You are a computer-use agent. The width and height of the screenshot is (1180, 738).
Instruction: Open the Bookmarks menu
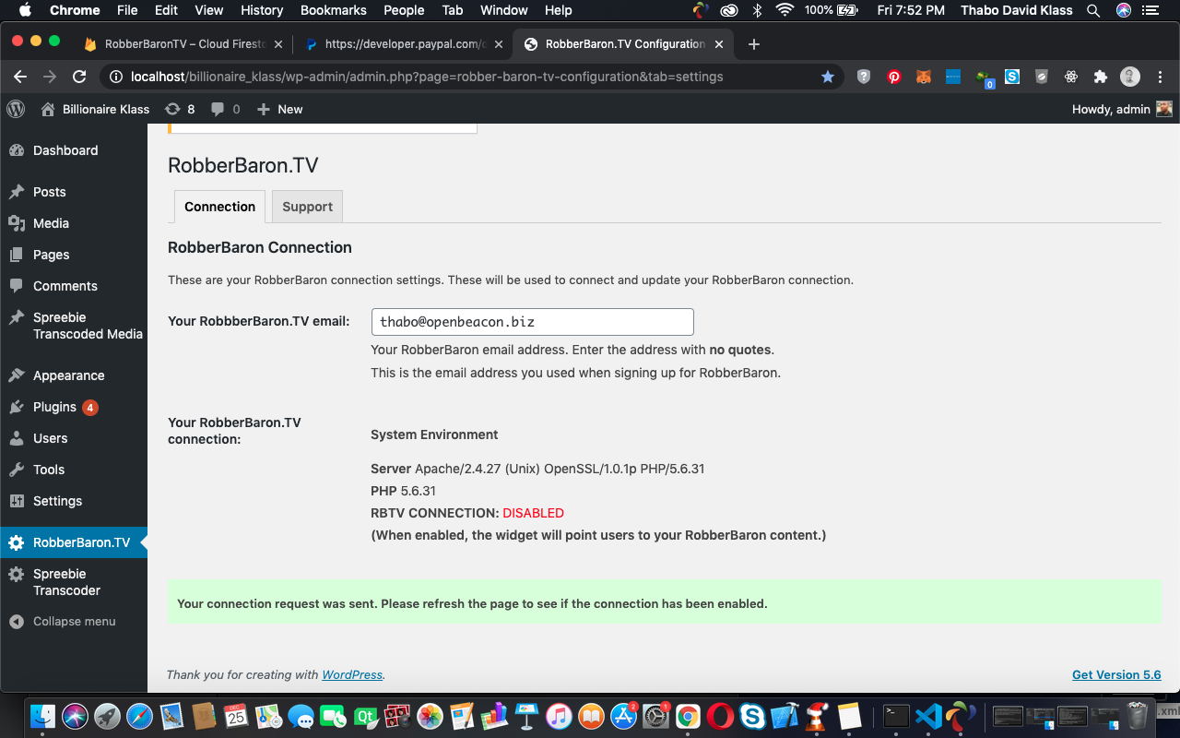[x=333, y=10]
